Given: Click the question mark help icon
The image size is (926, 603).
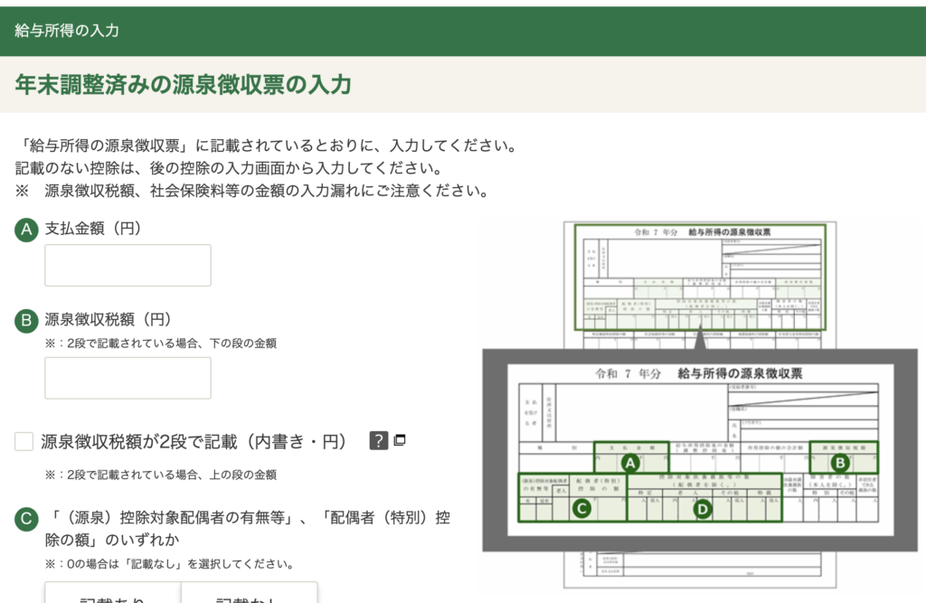Looking at the screenshot, I should click(379, 441).
